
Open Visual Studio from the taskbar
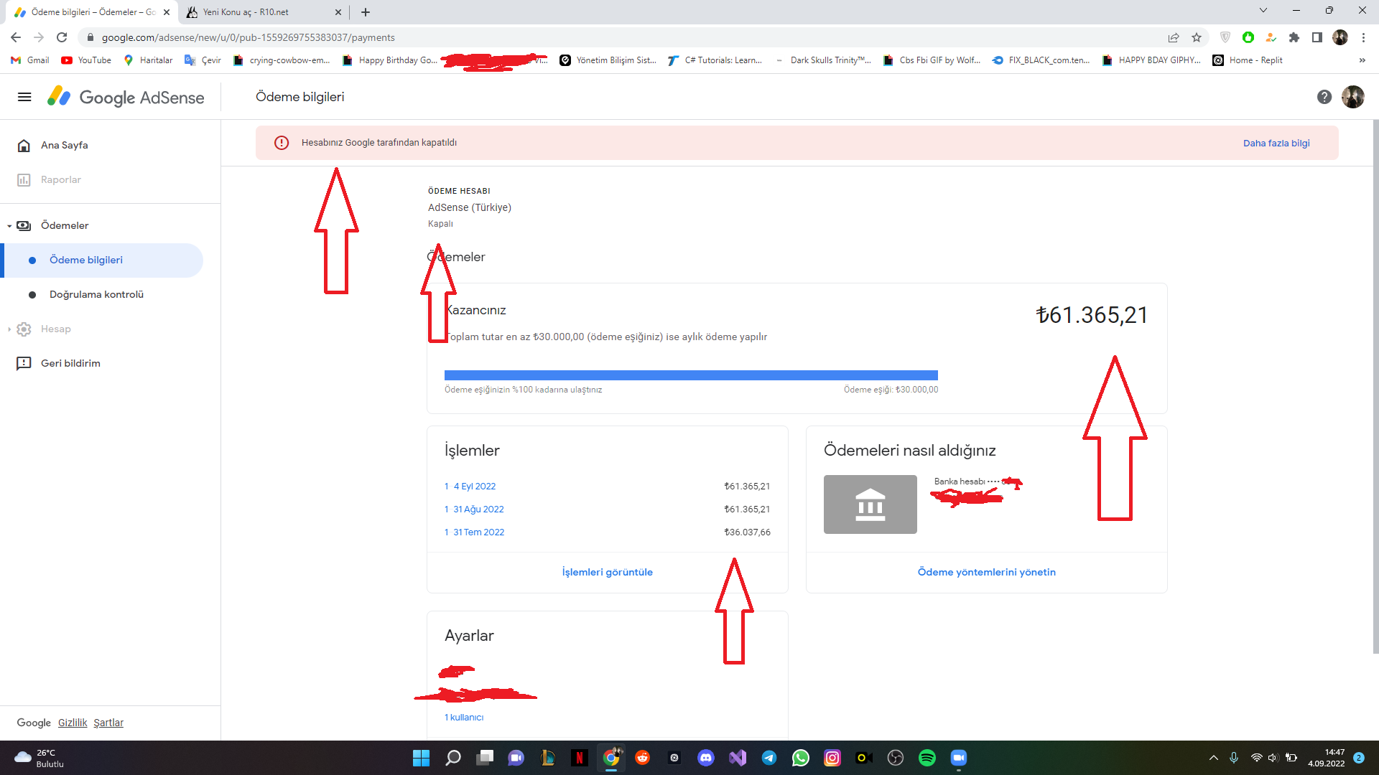coord(738,758)
